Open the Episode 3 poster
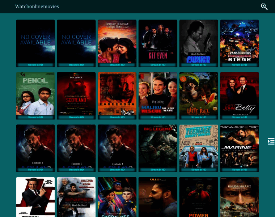The image size is (275, 217). tap(35, 146)
